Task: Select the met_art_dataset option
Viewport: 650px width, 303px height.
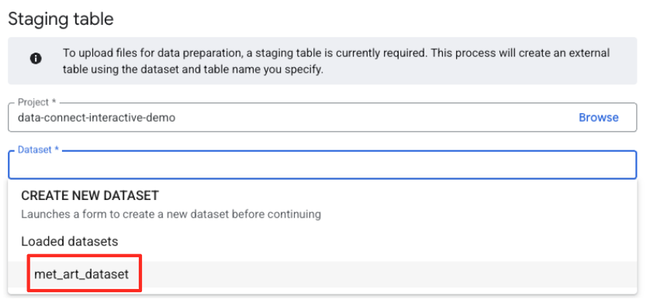Action: click(81, 274)
